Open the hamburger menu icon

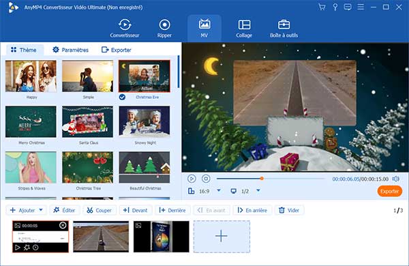click(361, 7)
